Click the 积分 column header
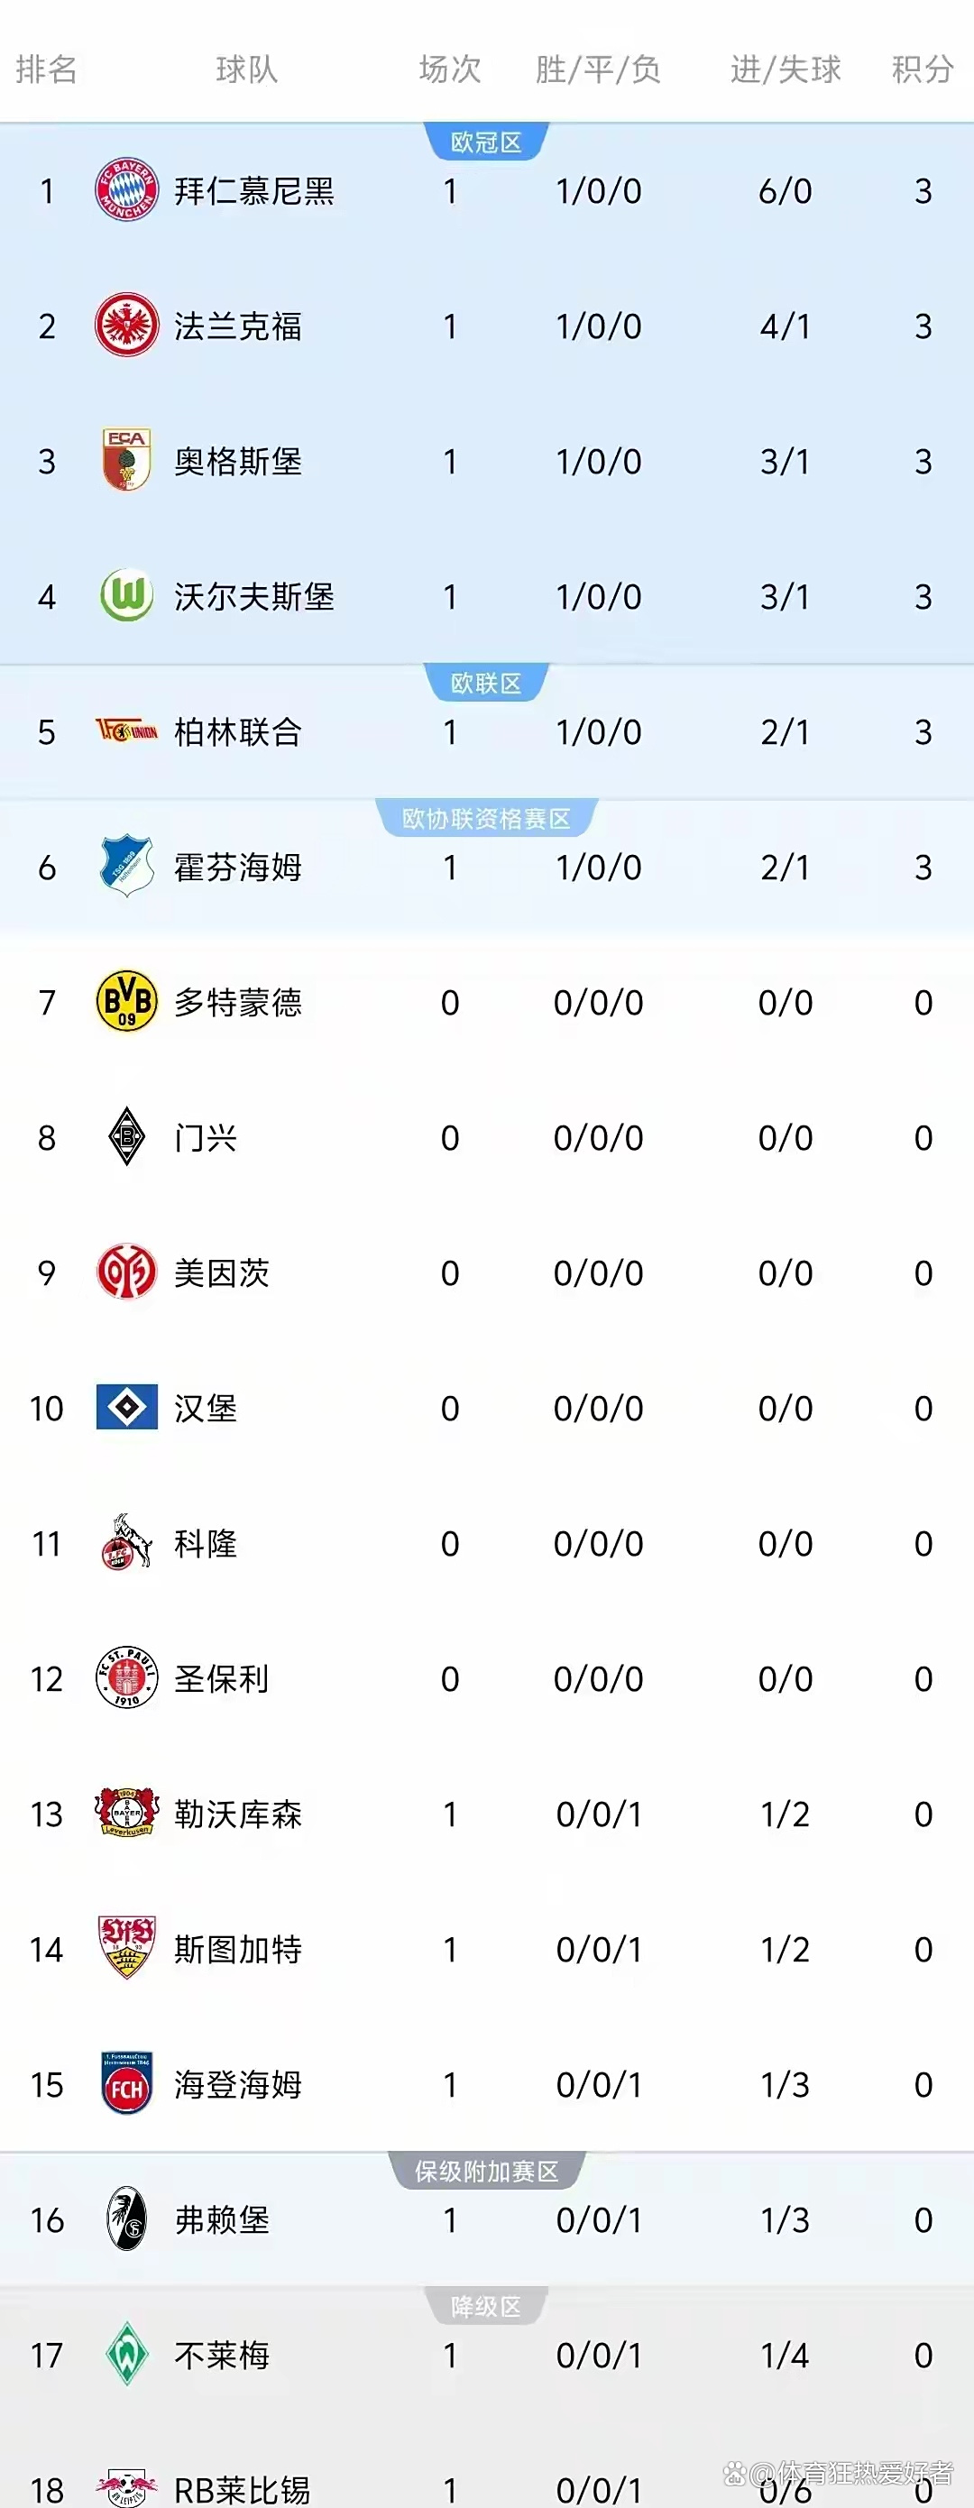 pos(922,69)
